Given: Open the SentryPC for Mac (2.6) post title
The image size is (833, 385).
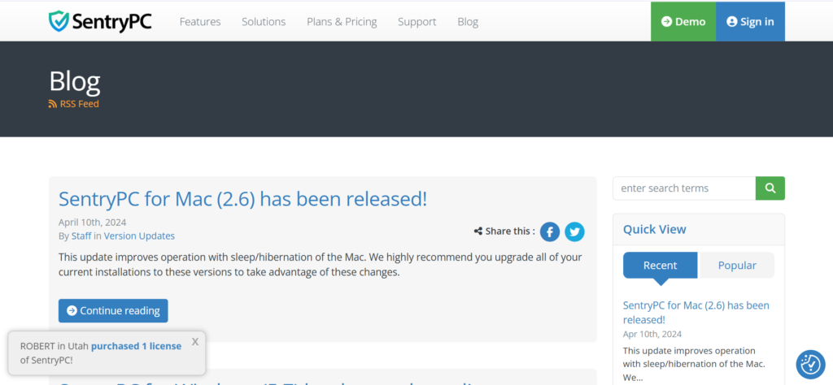Looking at the screenshot, I should (242, 199).
